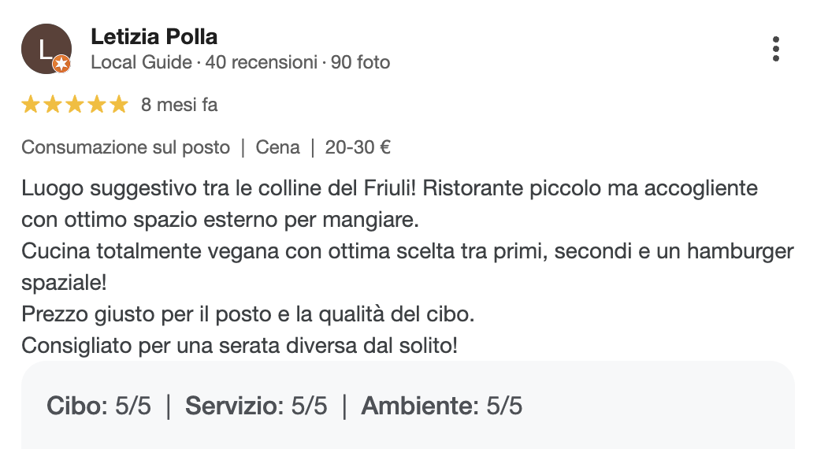817x449 pixels.
Task: Click the Local Guide label under the name
Action: tap(141, 62)
